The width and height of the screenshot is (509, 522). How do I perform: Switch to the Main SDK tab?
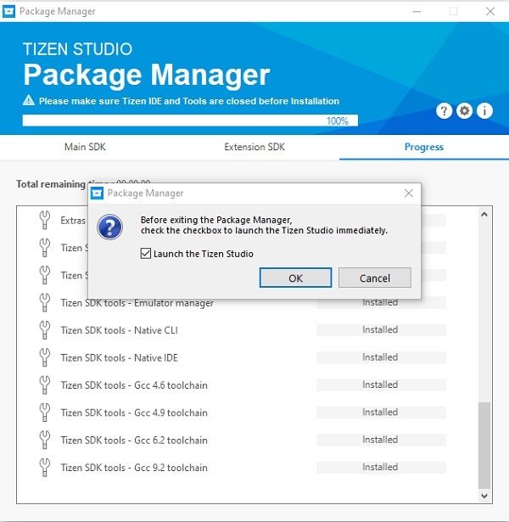click(x=85, y=147)
